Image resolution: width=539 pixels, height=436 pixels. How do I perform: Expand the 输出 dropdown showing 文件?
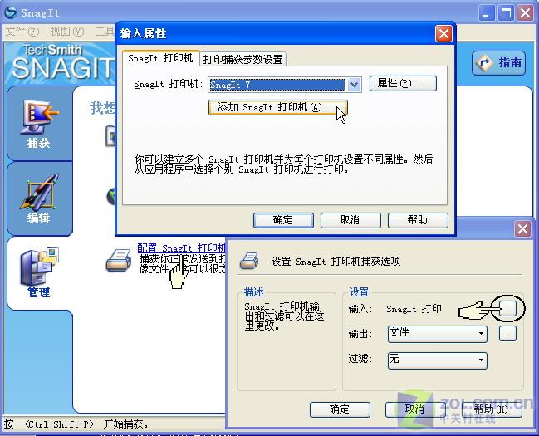point(437,334)
